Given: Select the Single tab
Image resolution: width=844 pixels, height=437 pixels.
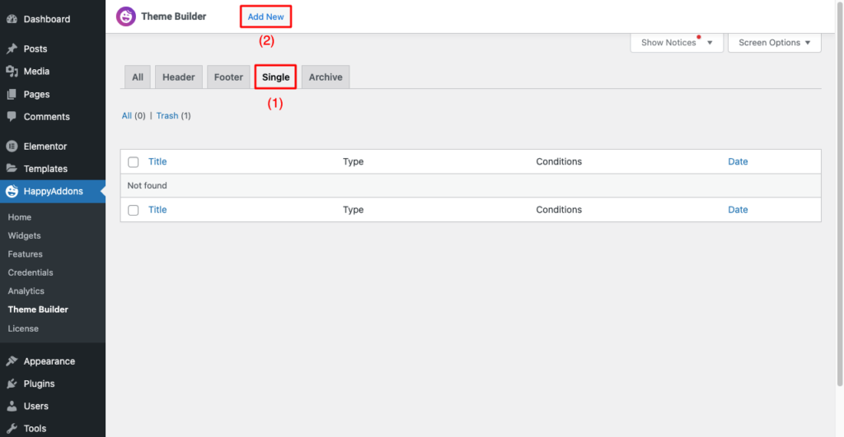Looking at the screenshot, I should [275, 77].
